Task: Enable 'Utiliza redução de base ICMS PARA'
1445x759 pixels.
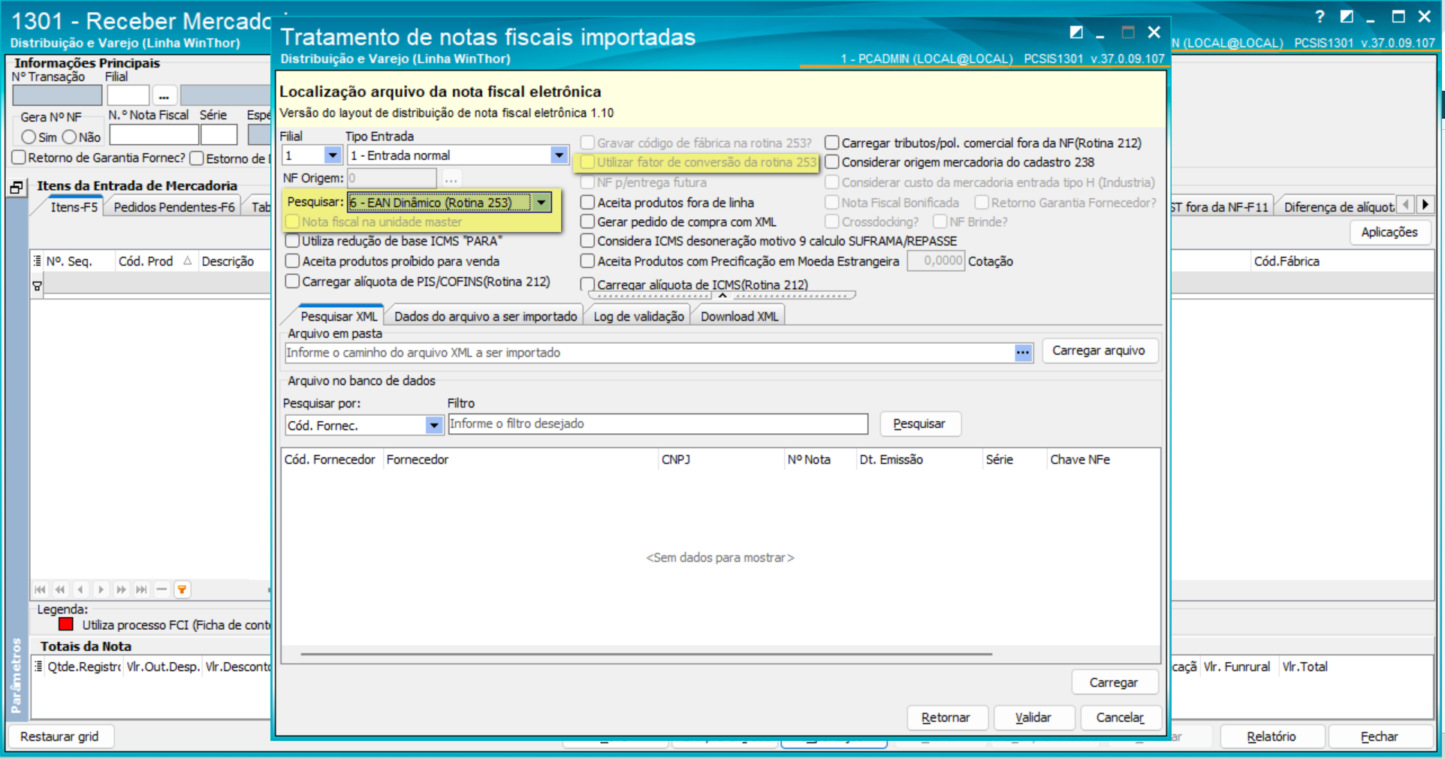Action: pyautogui.click(x=292, y=241)
